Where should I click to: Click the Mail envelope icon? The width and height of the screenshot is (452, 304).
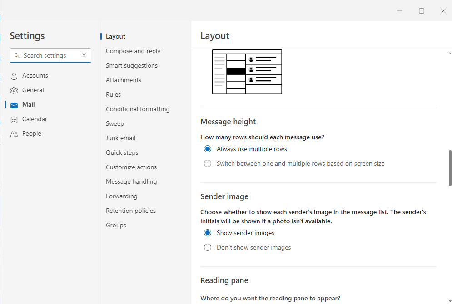14,105
